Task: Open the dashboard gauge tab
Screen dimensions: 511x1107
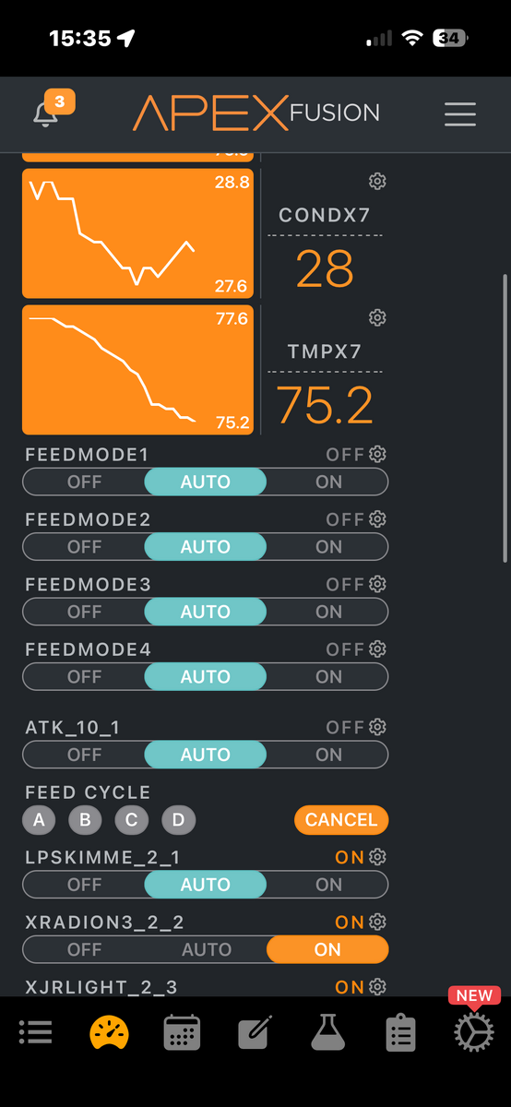Action: click(109, 1032)
